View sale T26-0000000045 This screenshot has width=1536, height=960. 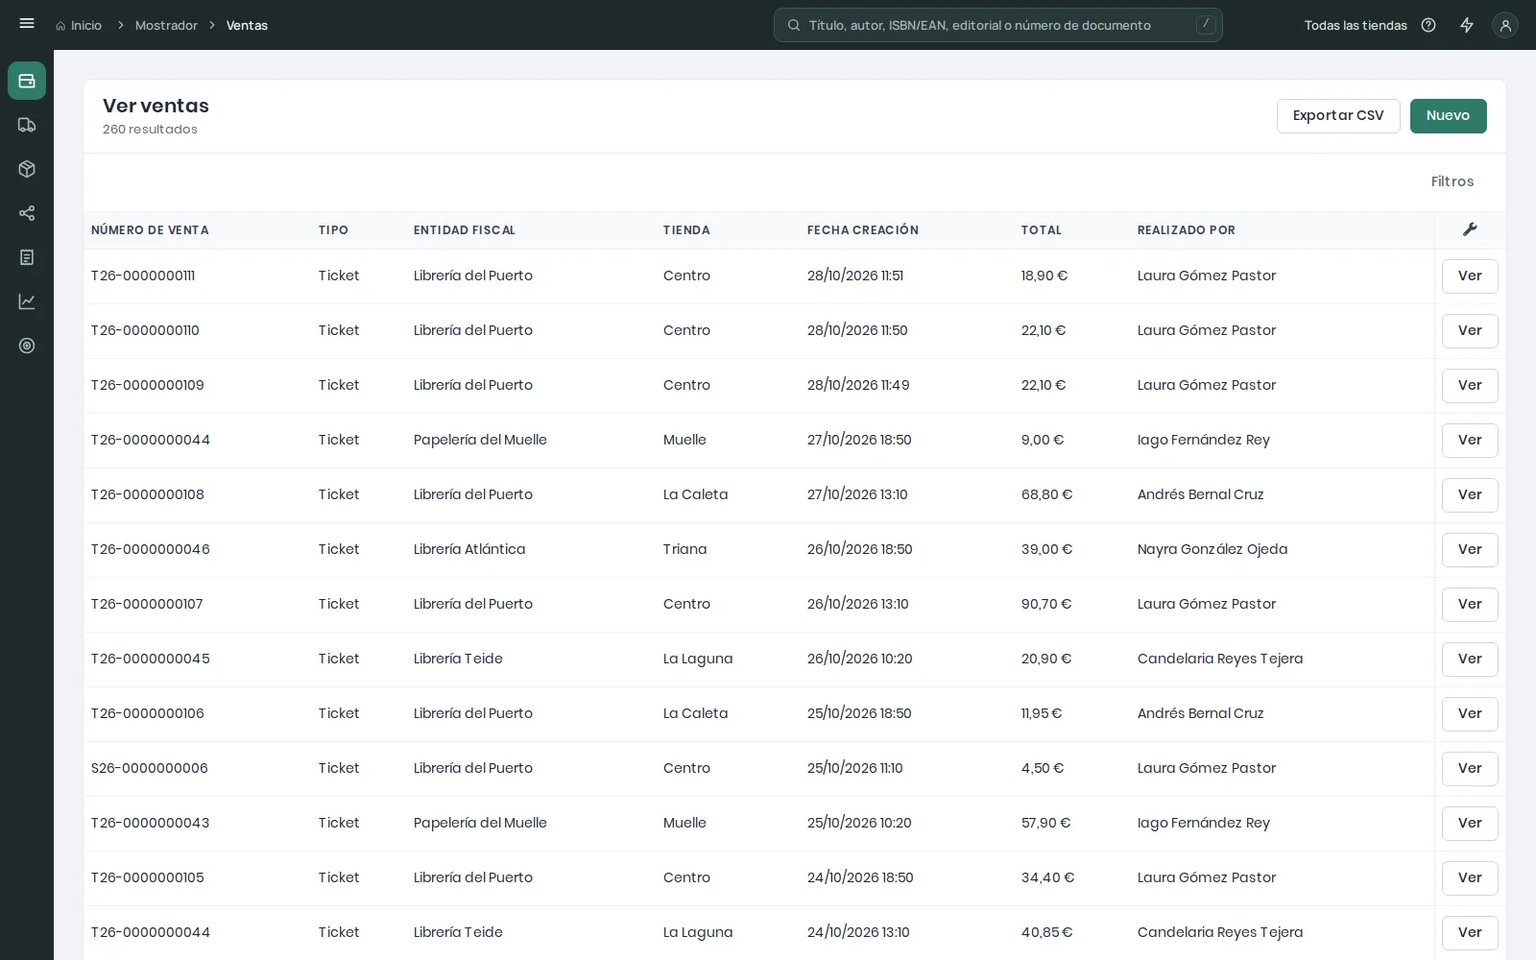1470,660
